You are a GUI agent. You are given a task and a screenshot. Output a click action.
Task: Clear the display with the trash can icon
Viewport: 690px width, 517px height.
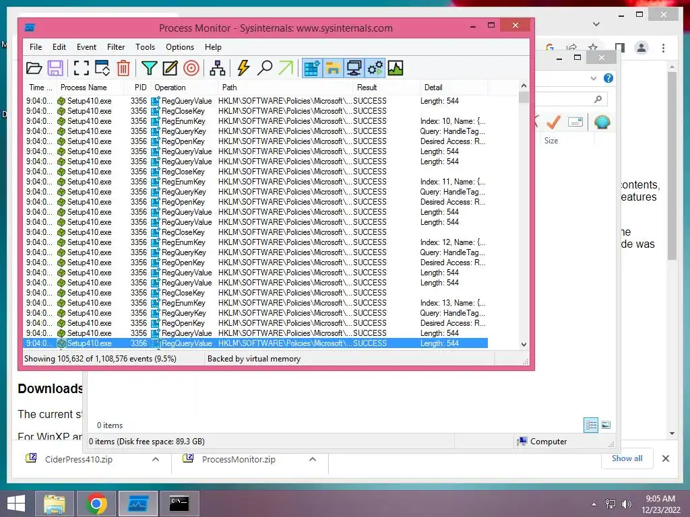tap(123, 68)
